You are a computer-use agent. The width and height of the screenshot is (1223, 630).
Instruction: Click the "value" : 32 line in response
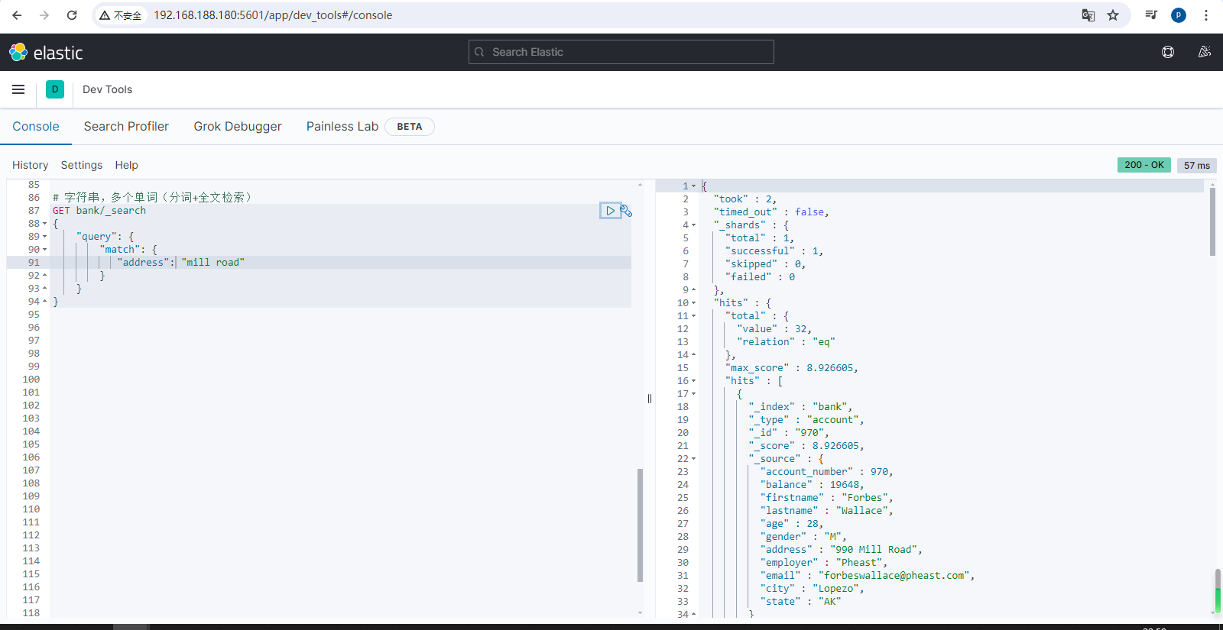(x=774, y=329)
